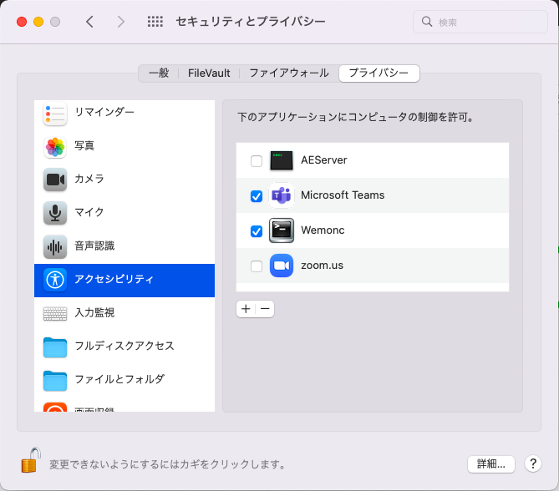This screenshot has width=559, height=491.
Task: Click the folder icon for フルディスクアクセス
Action: pos(55,347)
